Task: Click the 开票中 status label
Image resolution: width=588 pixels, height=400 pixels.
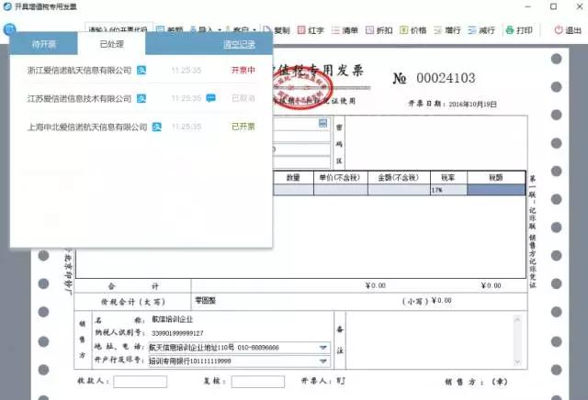Action: point(243,70)
